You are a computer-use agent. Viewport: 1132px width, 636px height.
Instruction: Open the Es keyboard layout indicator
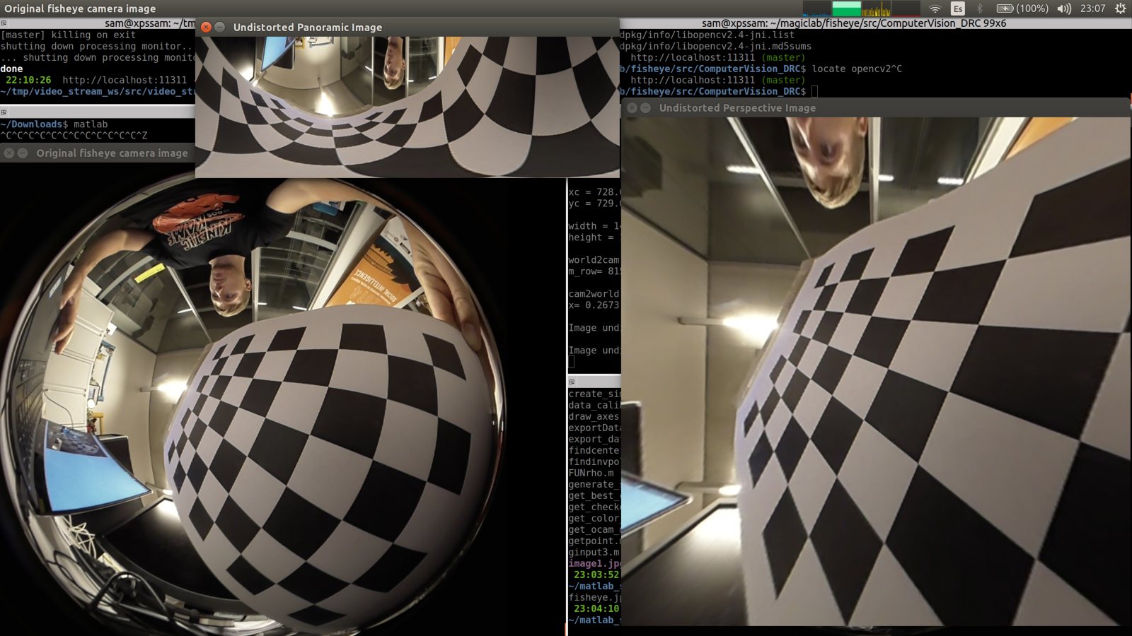click(x=957, y=8)
